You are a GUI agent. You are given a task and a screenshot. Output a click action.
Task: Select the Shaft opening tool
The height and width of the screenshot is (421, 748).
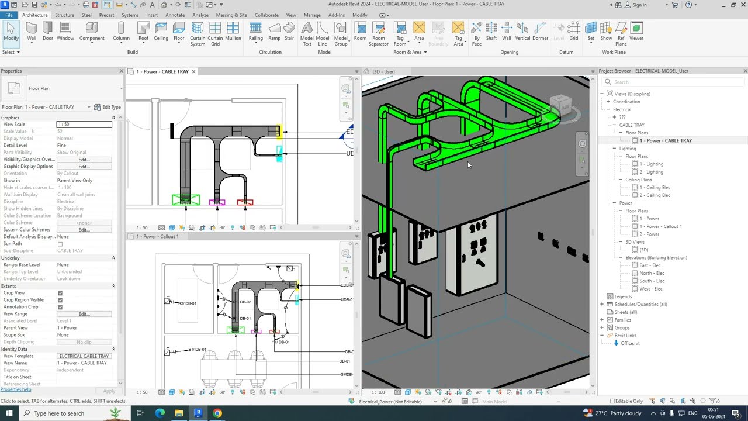tap(491, 32)
